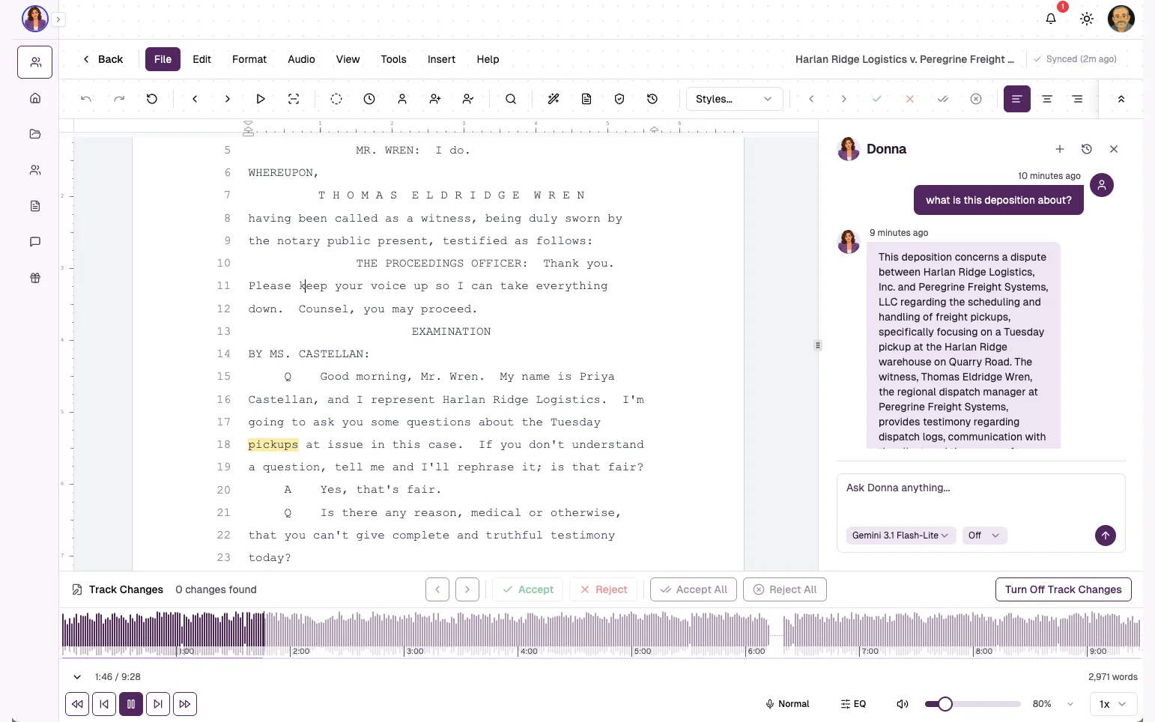1155x722 pixels.
Task: Click the dashed circle icon in the toolbar
Action: (336, 99)
